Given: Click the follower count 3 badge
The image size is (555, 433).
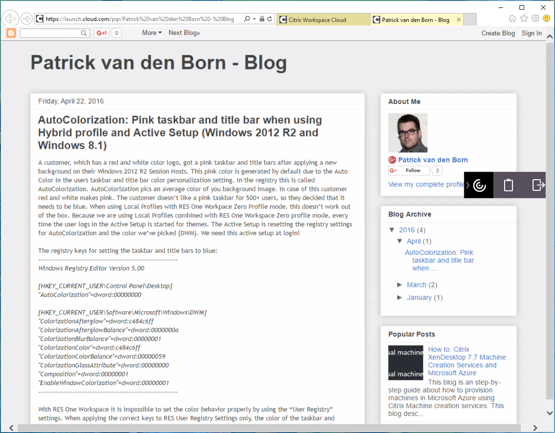Looking at the screenshot, I should point(437,171).
